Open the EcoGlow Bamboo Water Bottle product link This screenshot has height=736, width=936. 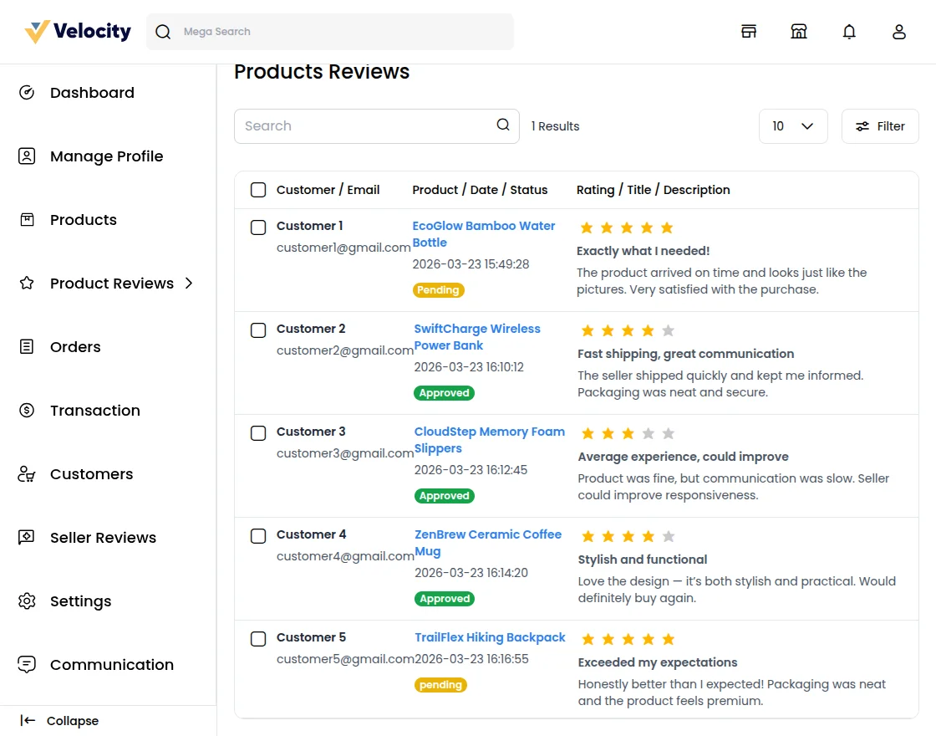click(x=484, y=234)
